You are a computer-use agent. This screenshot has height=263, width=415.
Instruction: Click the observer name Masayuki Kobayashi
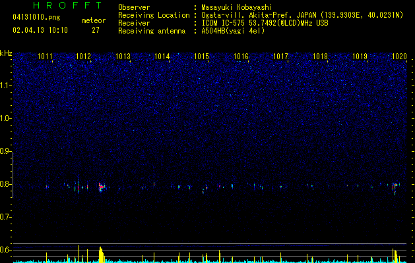tap(237, 7)
